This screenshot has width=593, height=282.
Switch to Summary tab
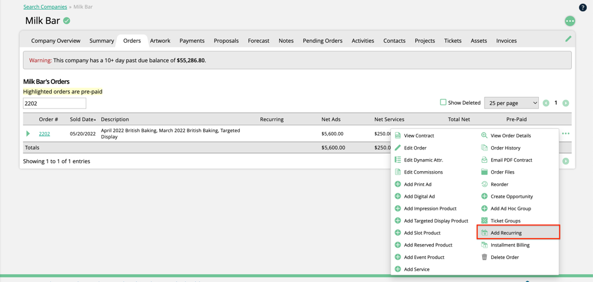pos(102,41)
